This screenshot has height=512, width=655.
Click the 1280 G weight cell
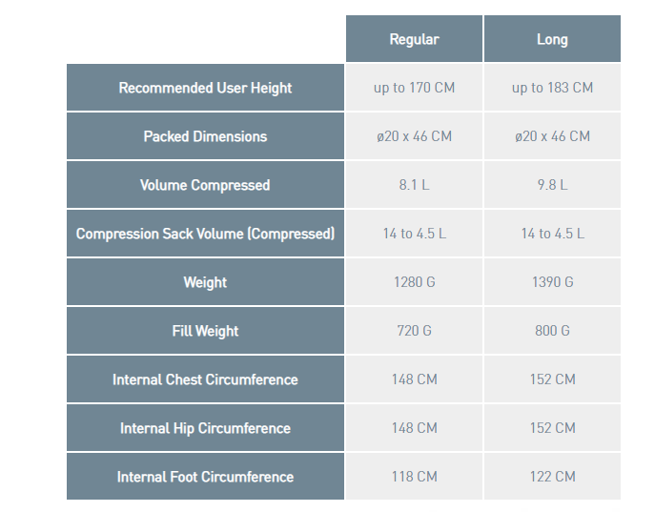pos(414,282)
